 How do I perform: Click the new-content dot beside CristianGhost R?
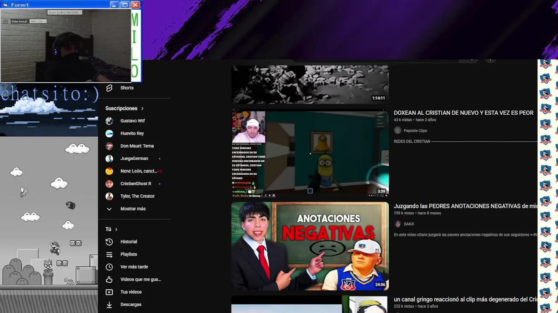(x=160, y=184)
